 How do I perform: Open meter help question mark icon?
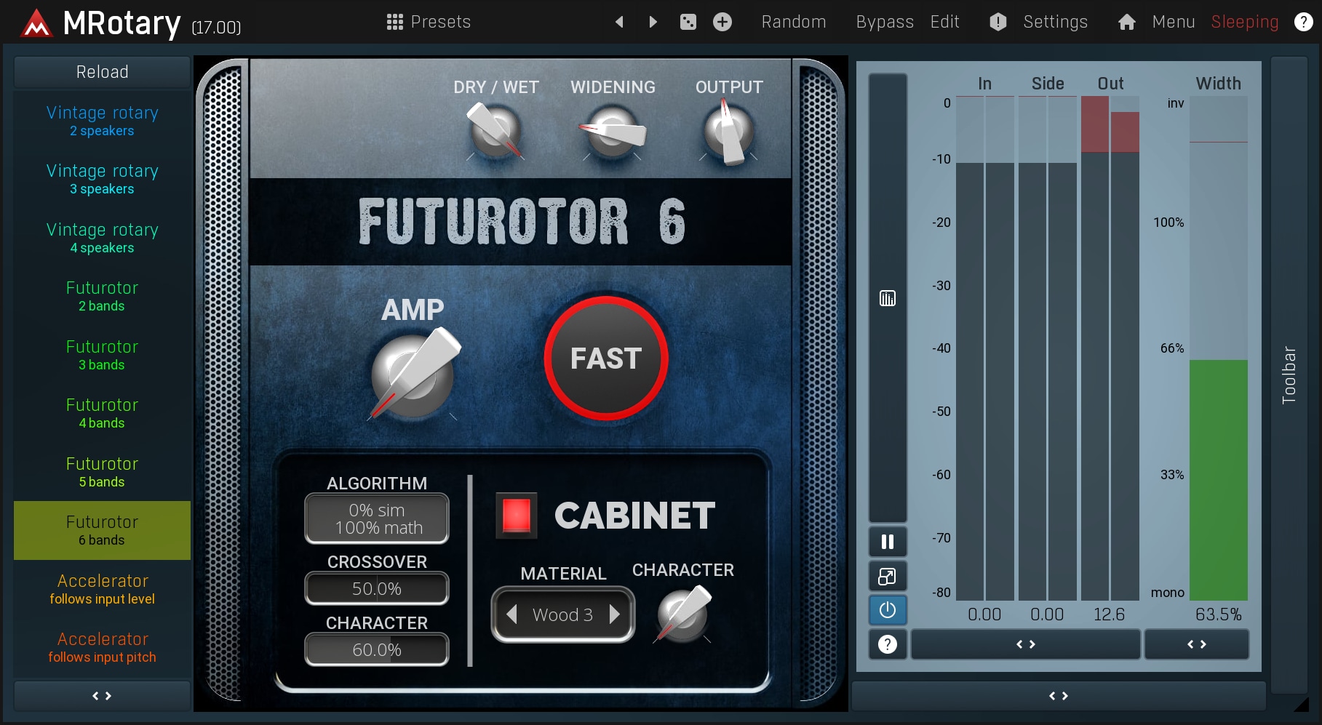point(887,644)
